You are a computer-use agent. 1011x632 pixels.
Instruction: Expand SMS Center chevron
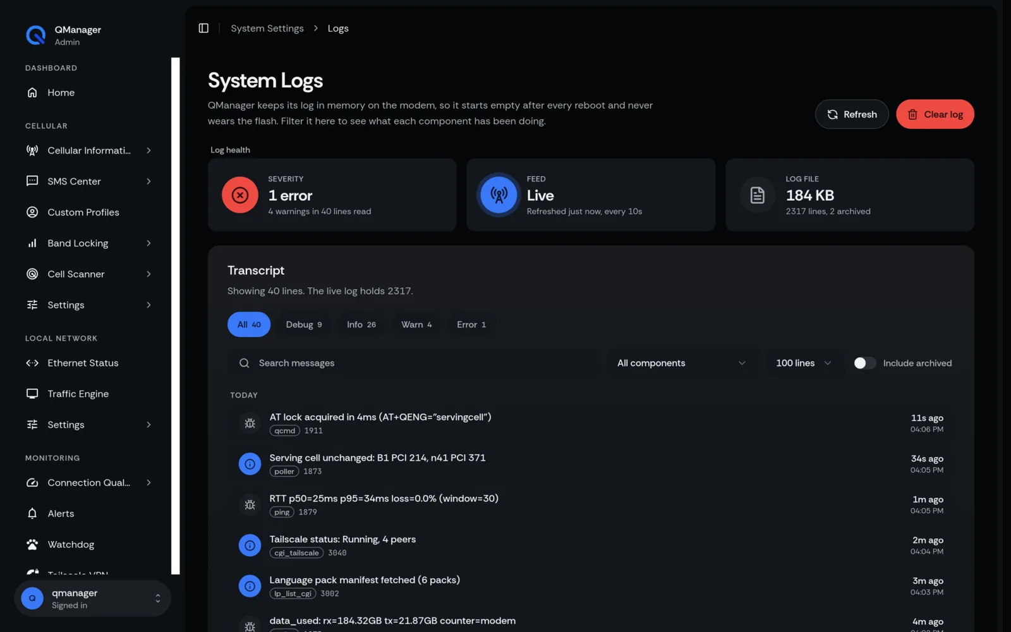pyautogui.click(x=149, y=181)
